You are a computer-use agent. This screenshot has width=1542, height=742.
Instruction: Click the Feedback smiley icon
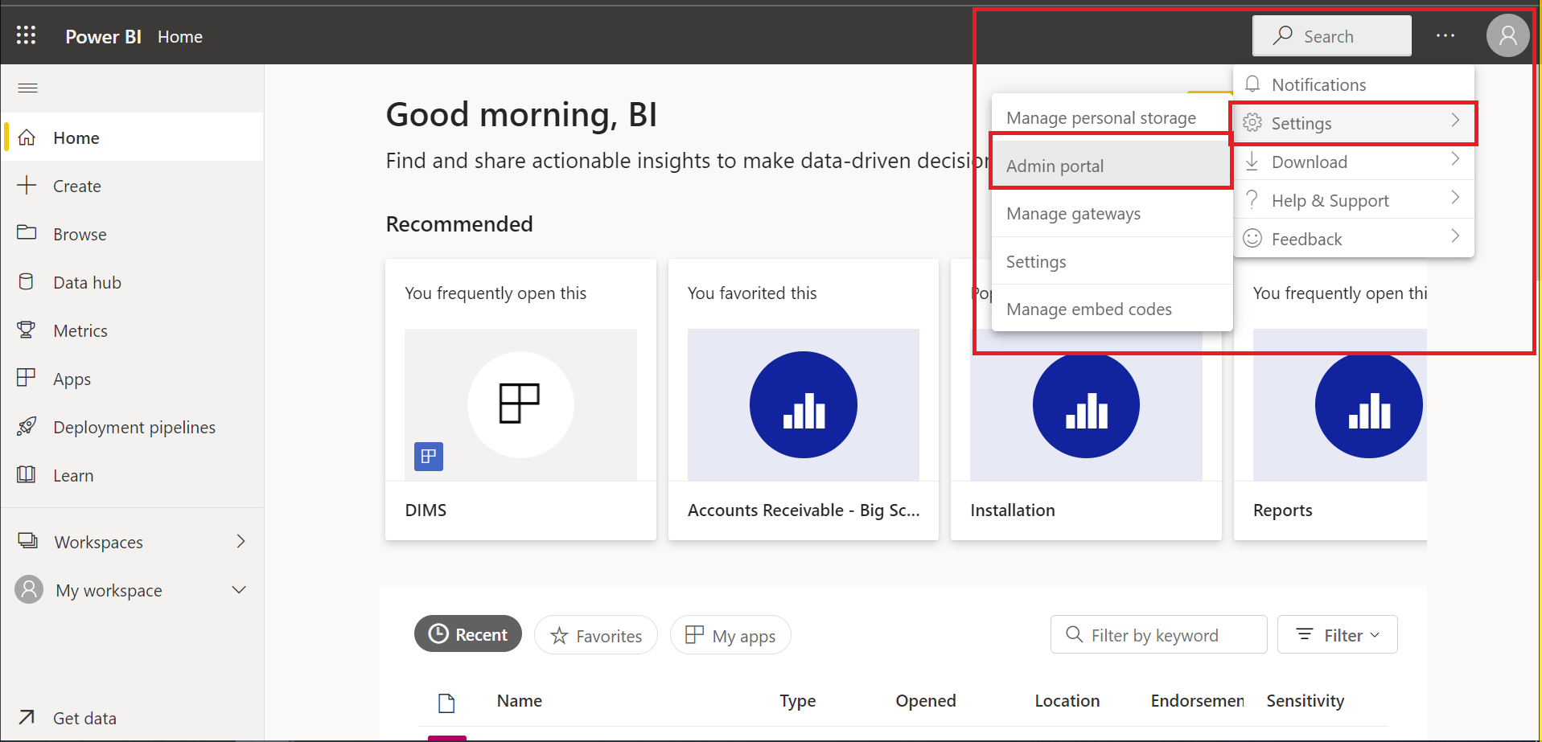tap(1252, 238)
